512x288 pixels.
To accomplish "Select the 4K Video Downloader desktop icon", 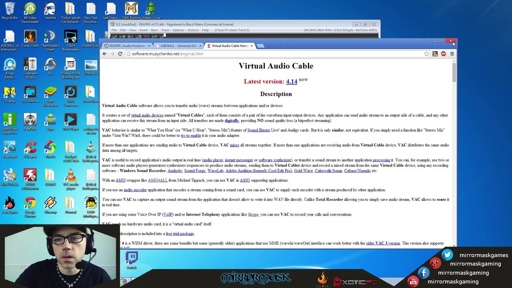I will (x=30, y=13).
